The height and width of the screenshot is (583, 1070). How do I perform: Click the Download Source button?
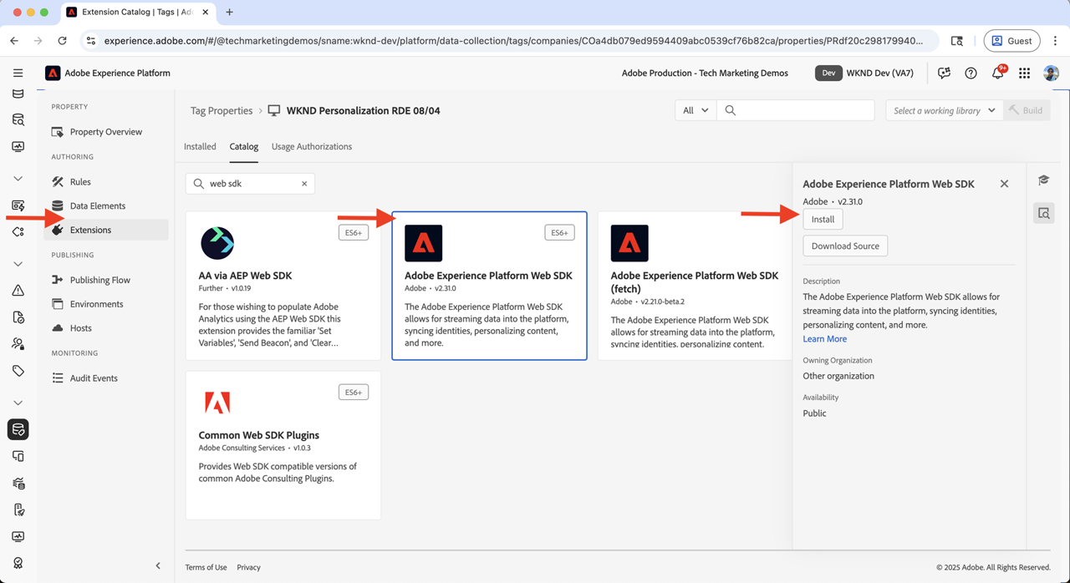tap(845, 246)
